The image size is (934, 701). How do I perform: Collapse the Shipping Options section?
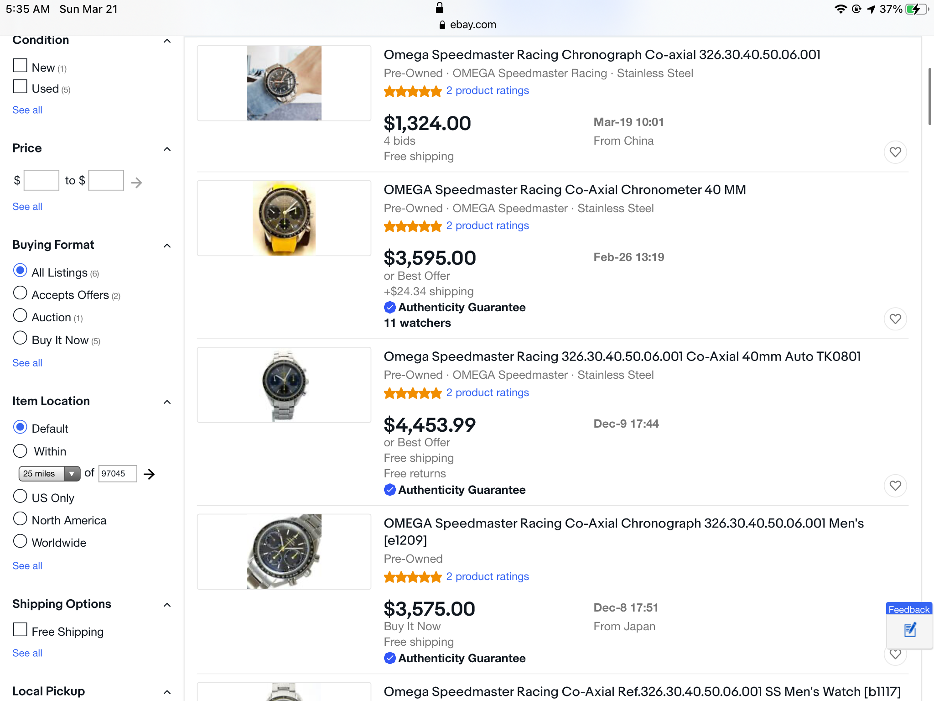coord(167,605)
